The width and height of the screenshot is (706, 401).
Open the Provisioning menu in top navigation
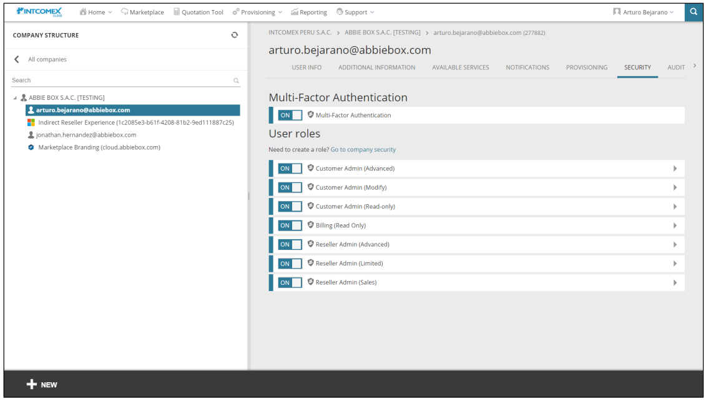[x=257, y=12]
